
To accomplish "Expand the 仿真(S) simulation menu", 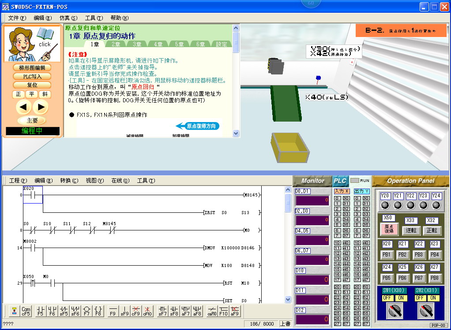I will tap(68, 18).
